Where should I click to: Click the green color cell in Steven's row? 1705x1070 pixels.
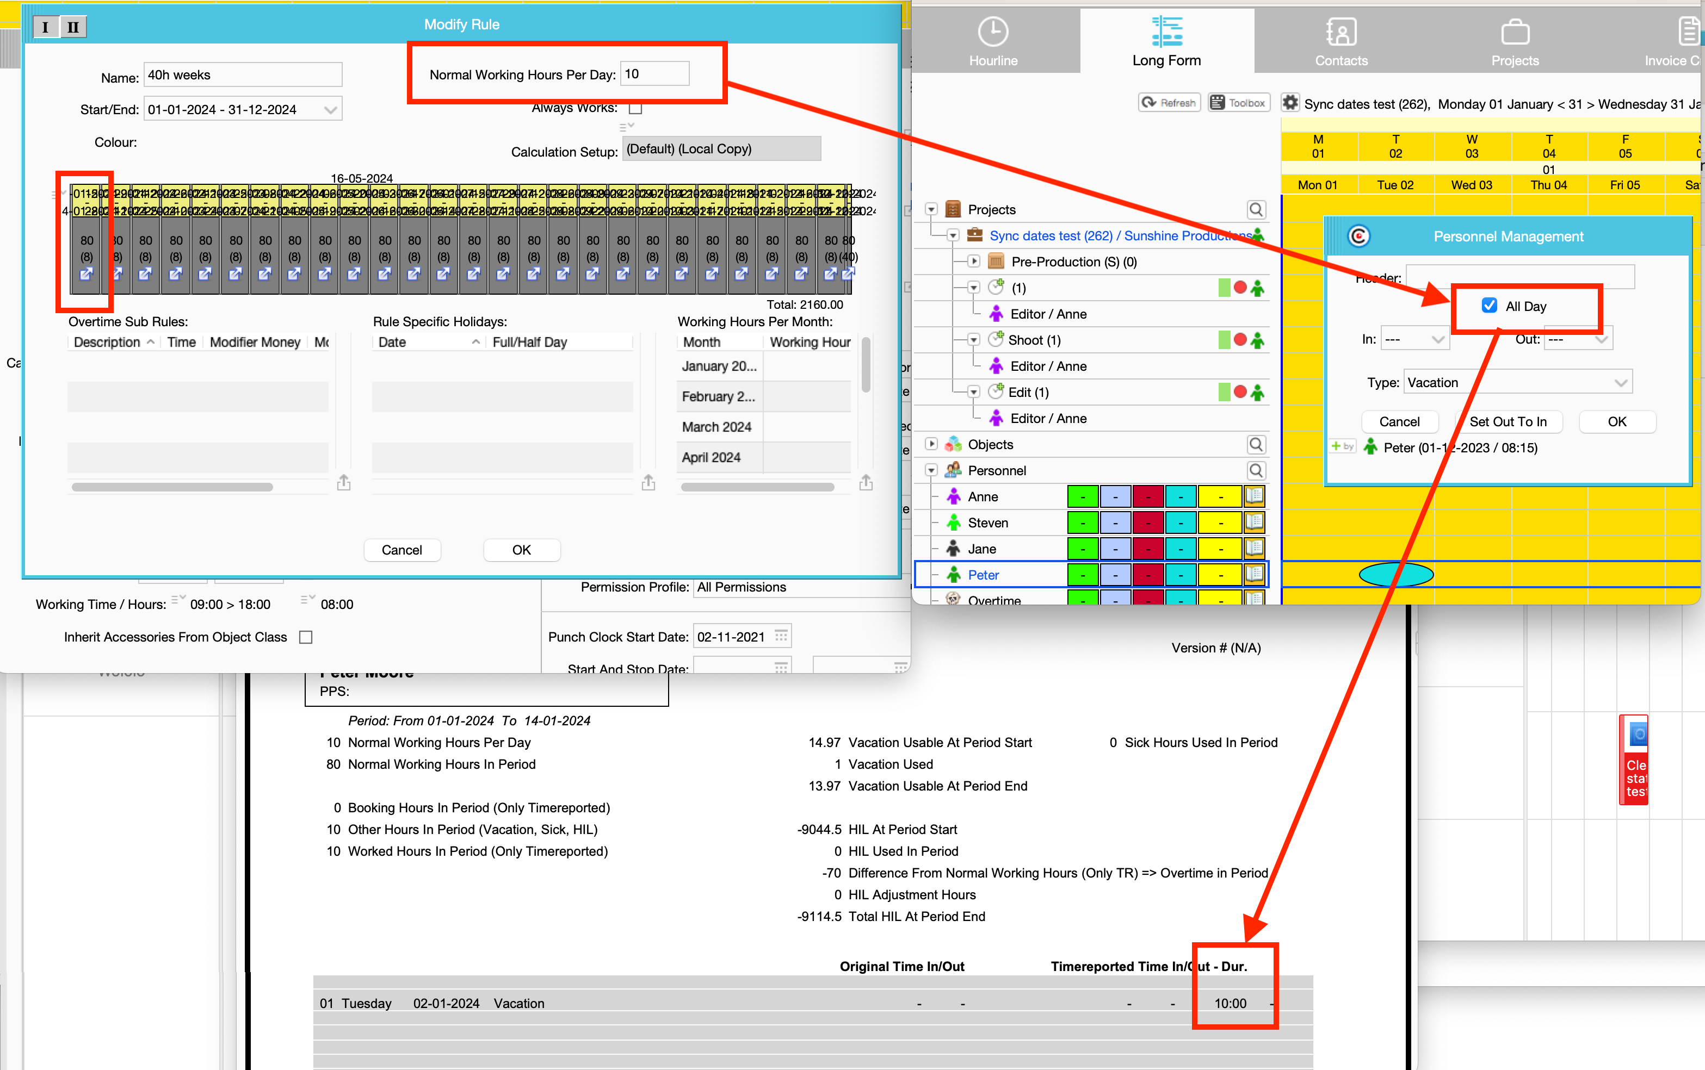pyautogui.click(x=1082, y=523)
